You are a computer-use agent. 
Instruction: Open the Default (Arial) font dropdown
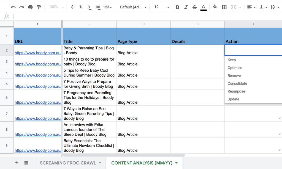(x=133, y=7)
